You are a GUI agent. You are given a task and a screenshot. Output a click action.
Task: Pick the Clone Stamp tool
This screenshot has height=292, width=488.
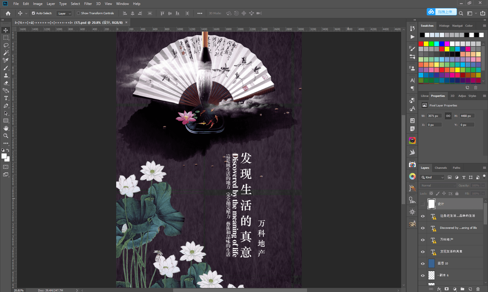click(x=6, y=75)
